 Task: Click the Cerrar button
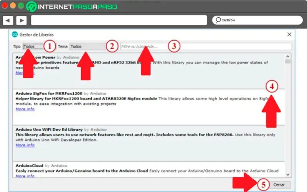tap(279, 185)
